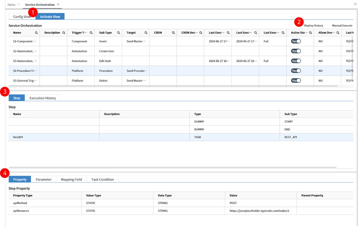Click Service Orchestration horizontal scrollbar
Viewport: 358px width, 228px height.
[173, 86]
